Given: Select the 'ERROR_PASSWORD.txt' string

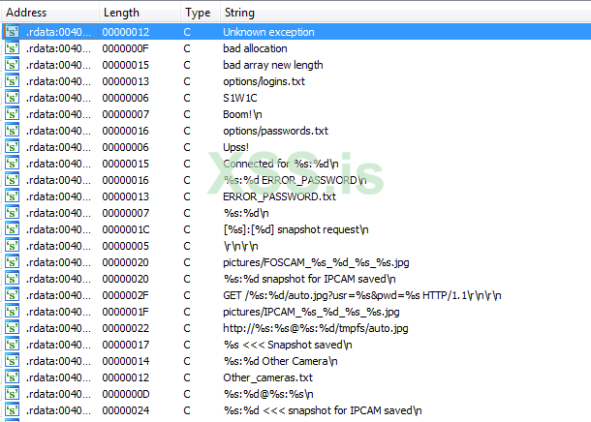Looking at the screenshot, I should tap(279, 196).
